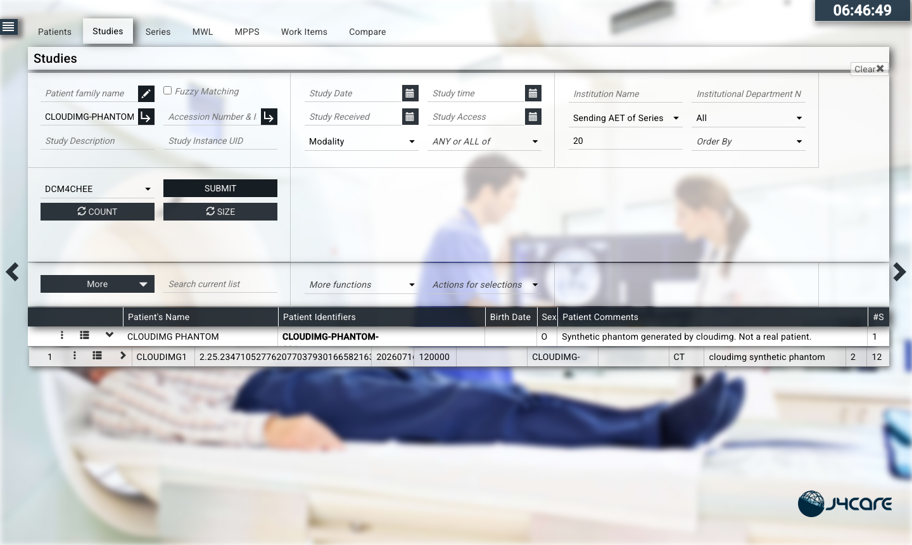Open the Actions for selections dropdown

(x=485, y=285)
